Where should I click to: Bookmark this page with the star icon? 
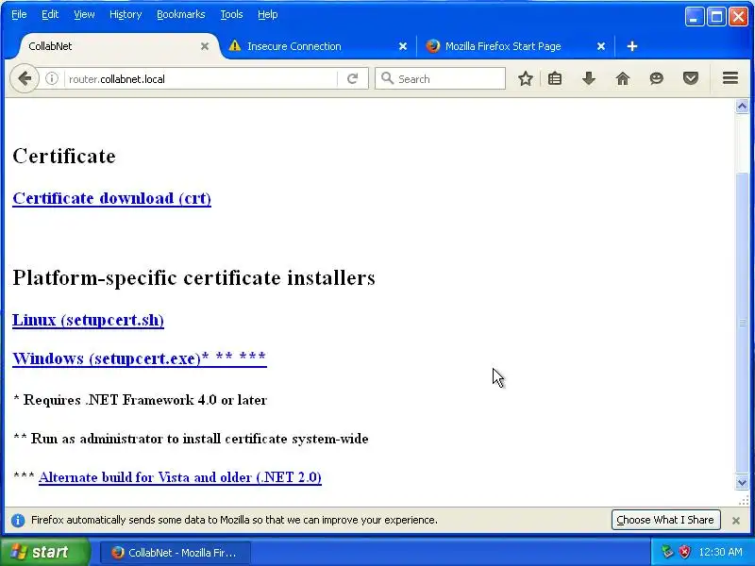point(526,78)
